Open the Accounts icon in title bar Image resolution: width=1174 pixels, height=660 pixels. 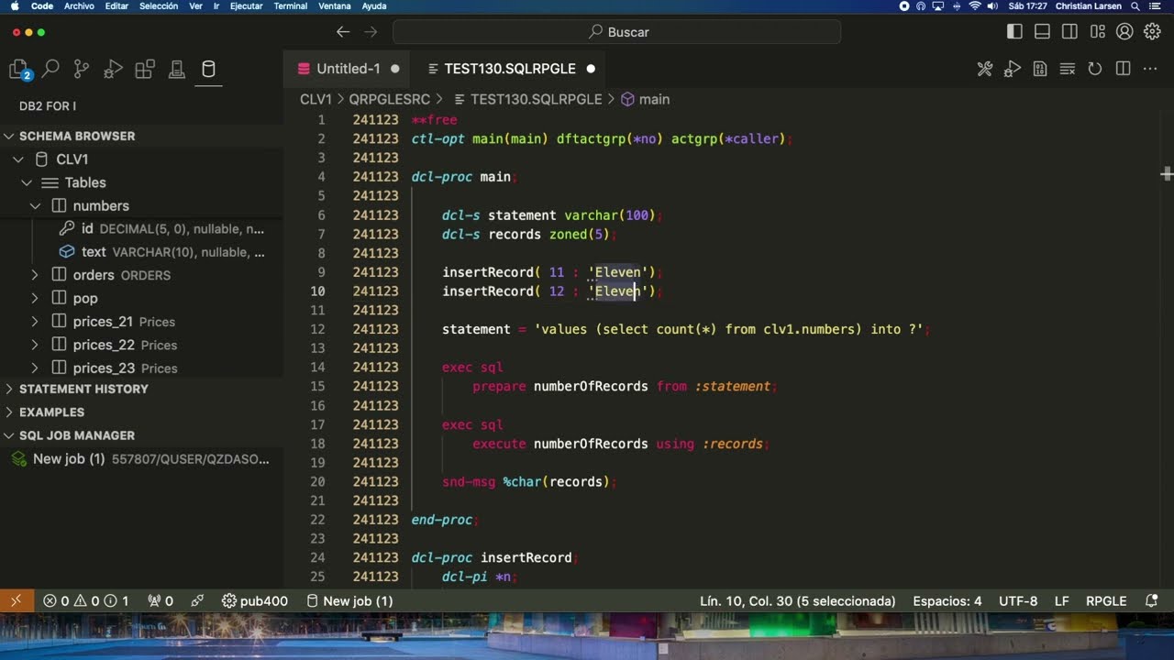coord(1124,32)
